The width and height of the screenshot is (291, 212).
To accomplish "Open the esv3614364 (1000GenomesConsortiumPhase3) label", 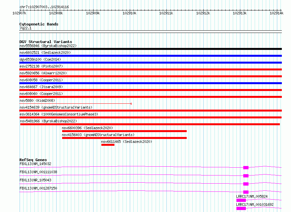I will pyautogui.click(x=59, y=114).
